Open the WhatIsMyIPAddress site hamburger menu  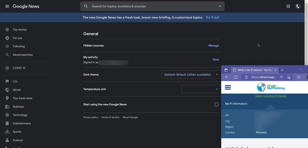(228, 87)
